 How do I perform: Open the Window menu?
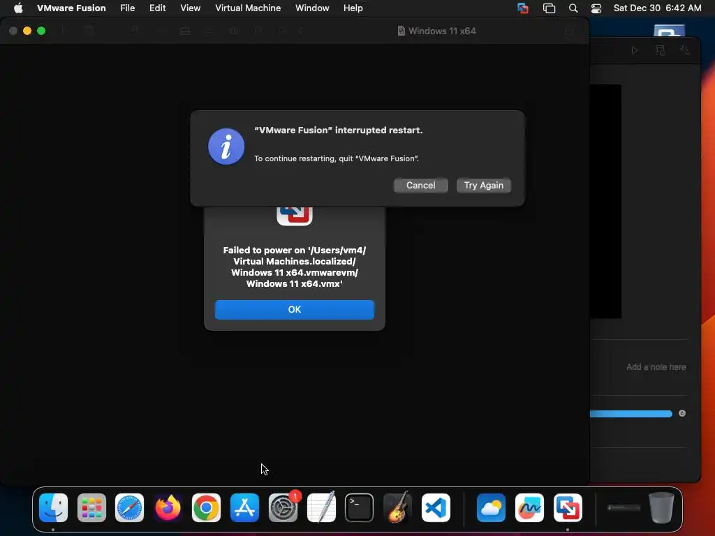(312, 8)
